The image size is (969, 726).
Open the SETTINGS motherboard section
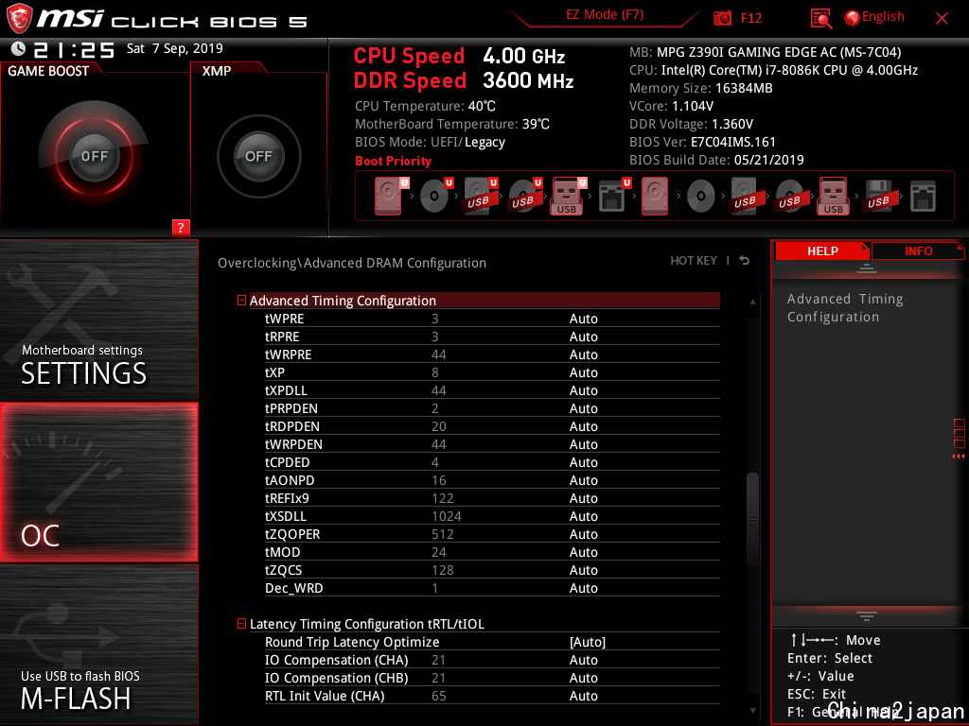click(x=98, y=320)
